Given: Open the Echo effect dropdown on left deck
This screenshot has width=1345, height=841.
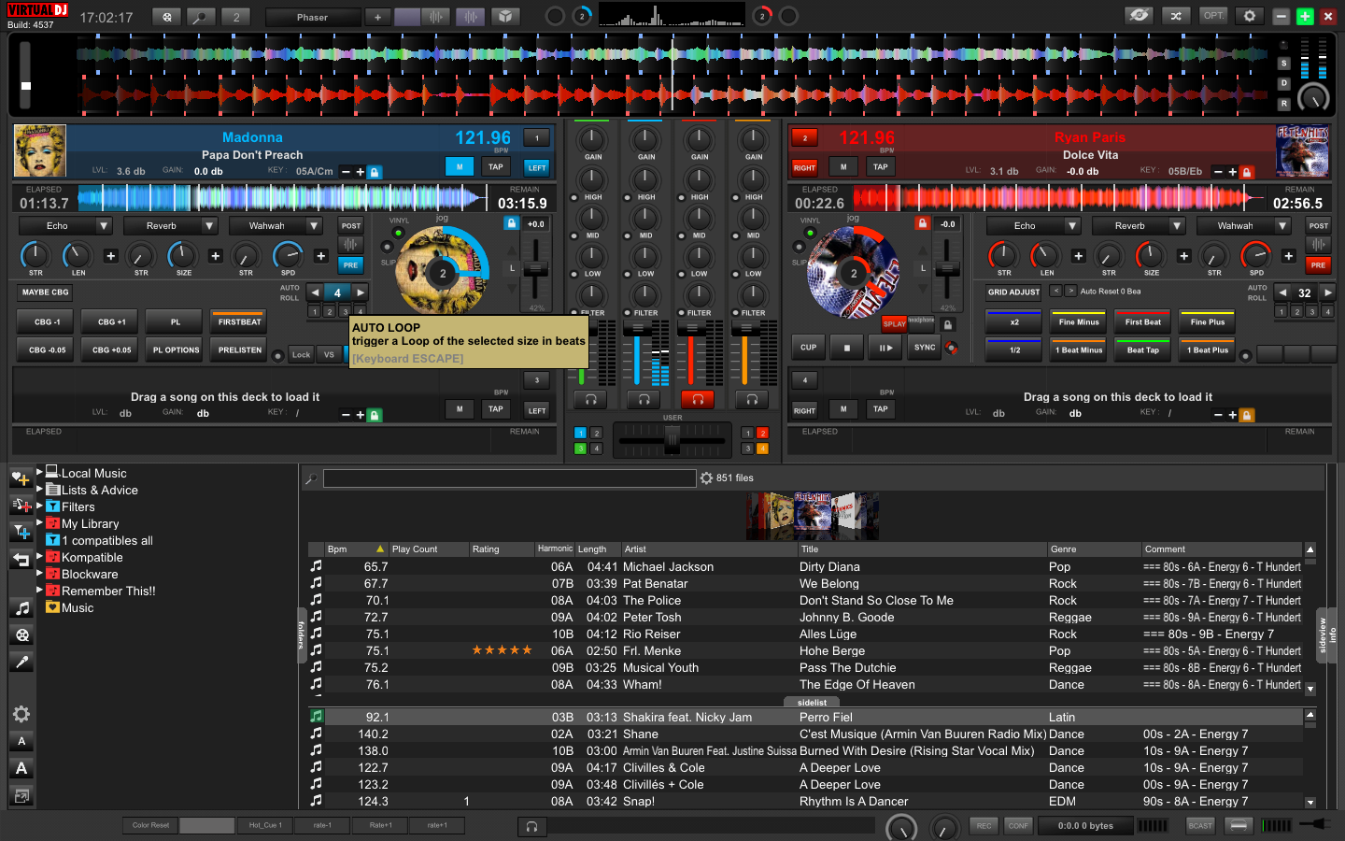Looking at the screenshot, I should click(x=104, y=225).
